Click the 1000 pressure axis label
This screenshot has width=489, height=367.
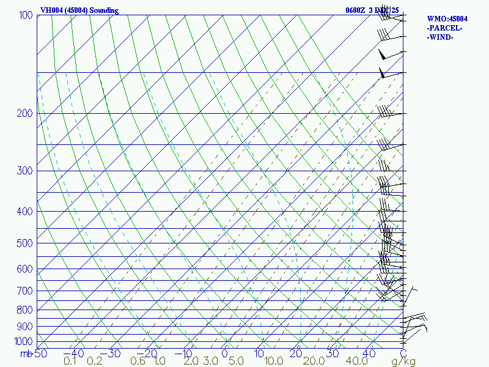pyautogui.click(x=23, y=341)
